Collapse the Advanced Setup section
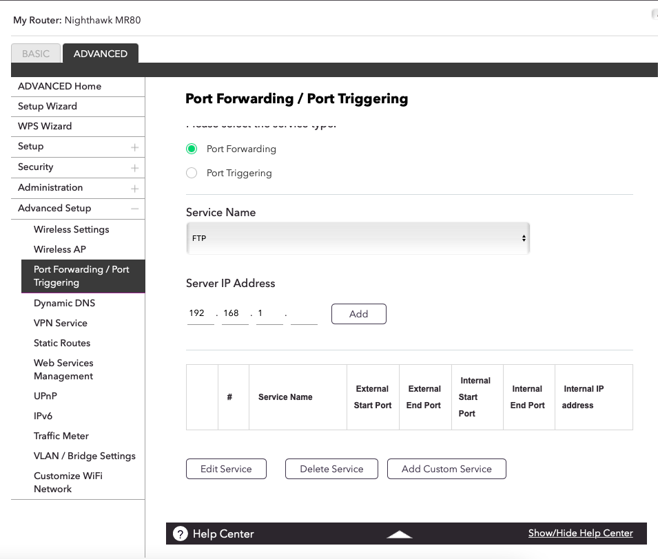This screenshot has height=559, width=658. click(134, 209)
